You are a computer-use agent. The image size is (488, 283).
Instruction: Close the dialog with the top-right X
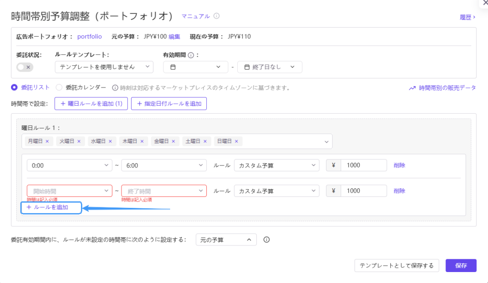tap(485, 2)
